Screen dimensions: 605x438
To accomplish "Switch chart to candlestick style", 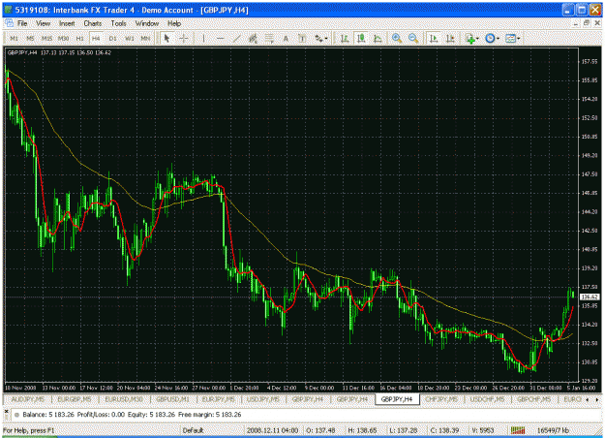I will [361, 38].
